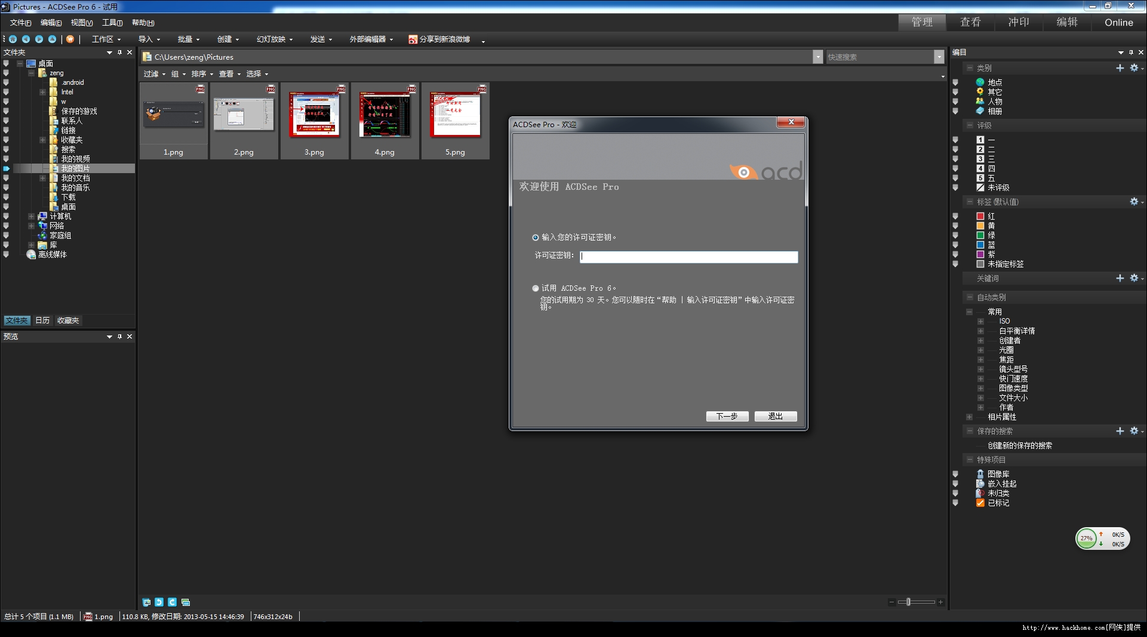Open the 批量 dropdown in toolbar

pyautogui.click(x=189, y=39)
